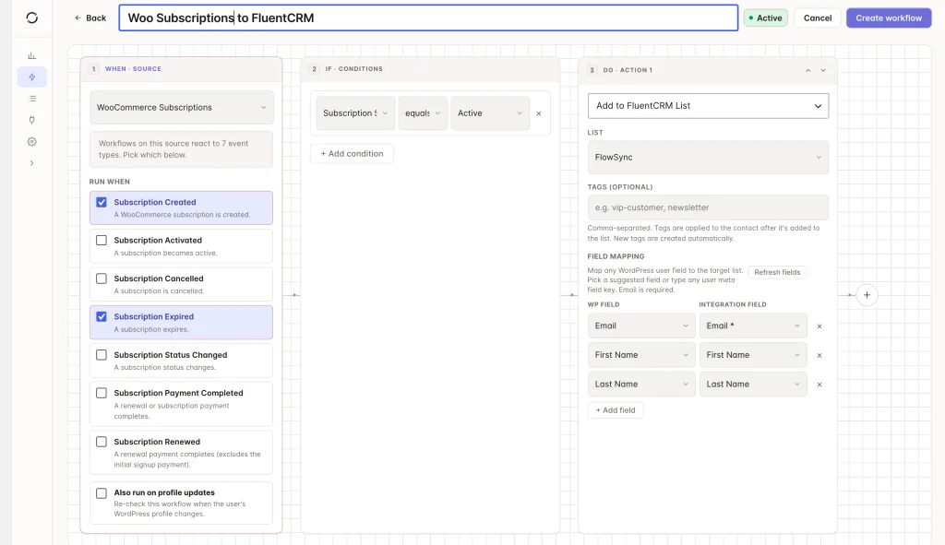Screen dimensions: 945x545
Task: Open the Active condition value dropdown
Action: click(x=490, y=113)
